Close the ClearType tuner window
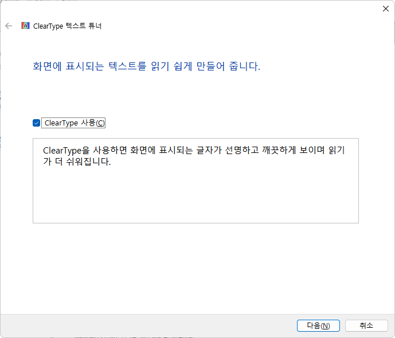 385,9
